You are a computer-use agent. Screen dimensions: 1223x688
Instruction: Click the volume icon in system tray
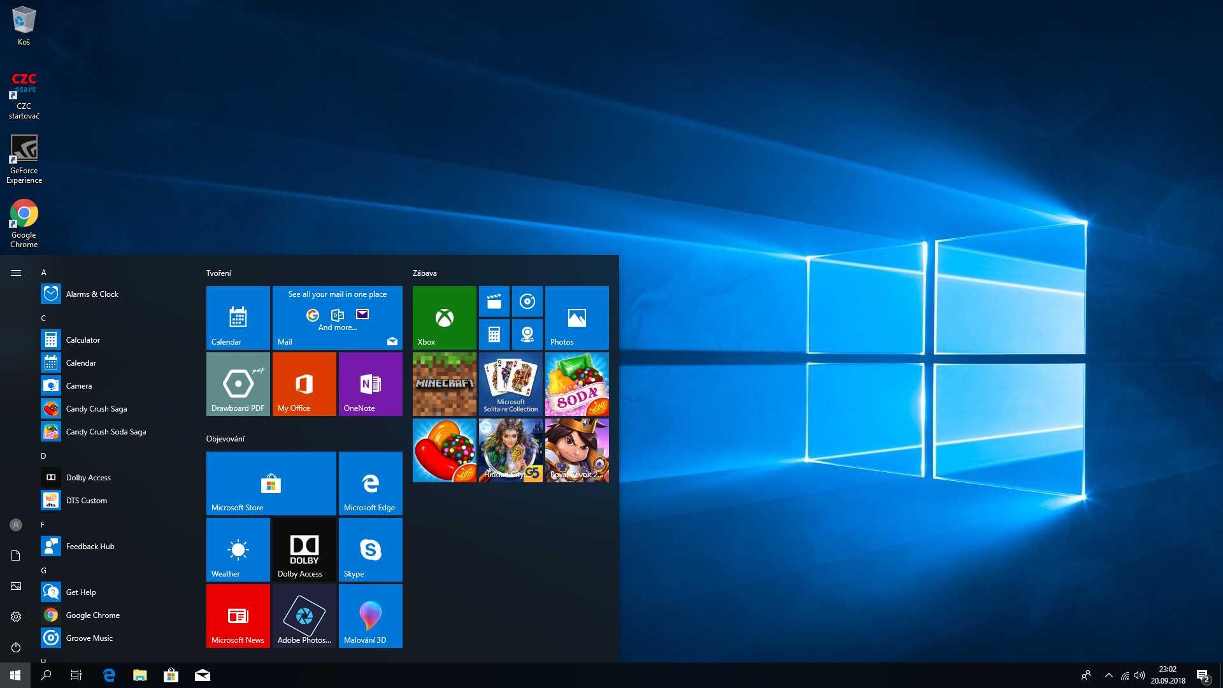point(1140,675)
